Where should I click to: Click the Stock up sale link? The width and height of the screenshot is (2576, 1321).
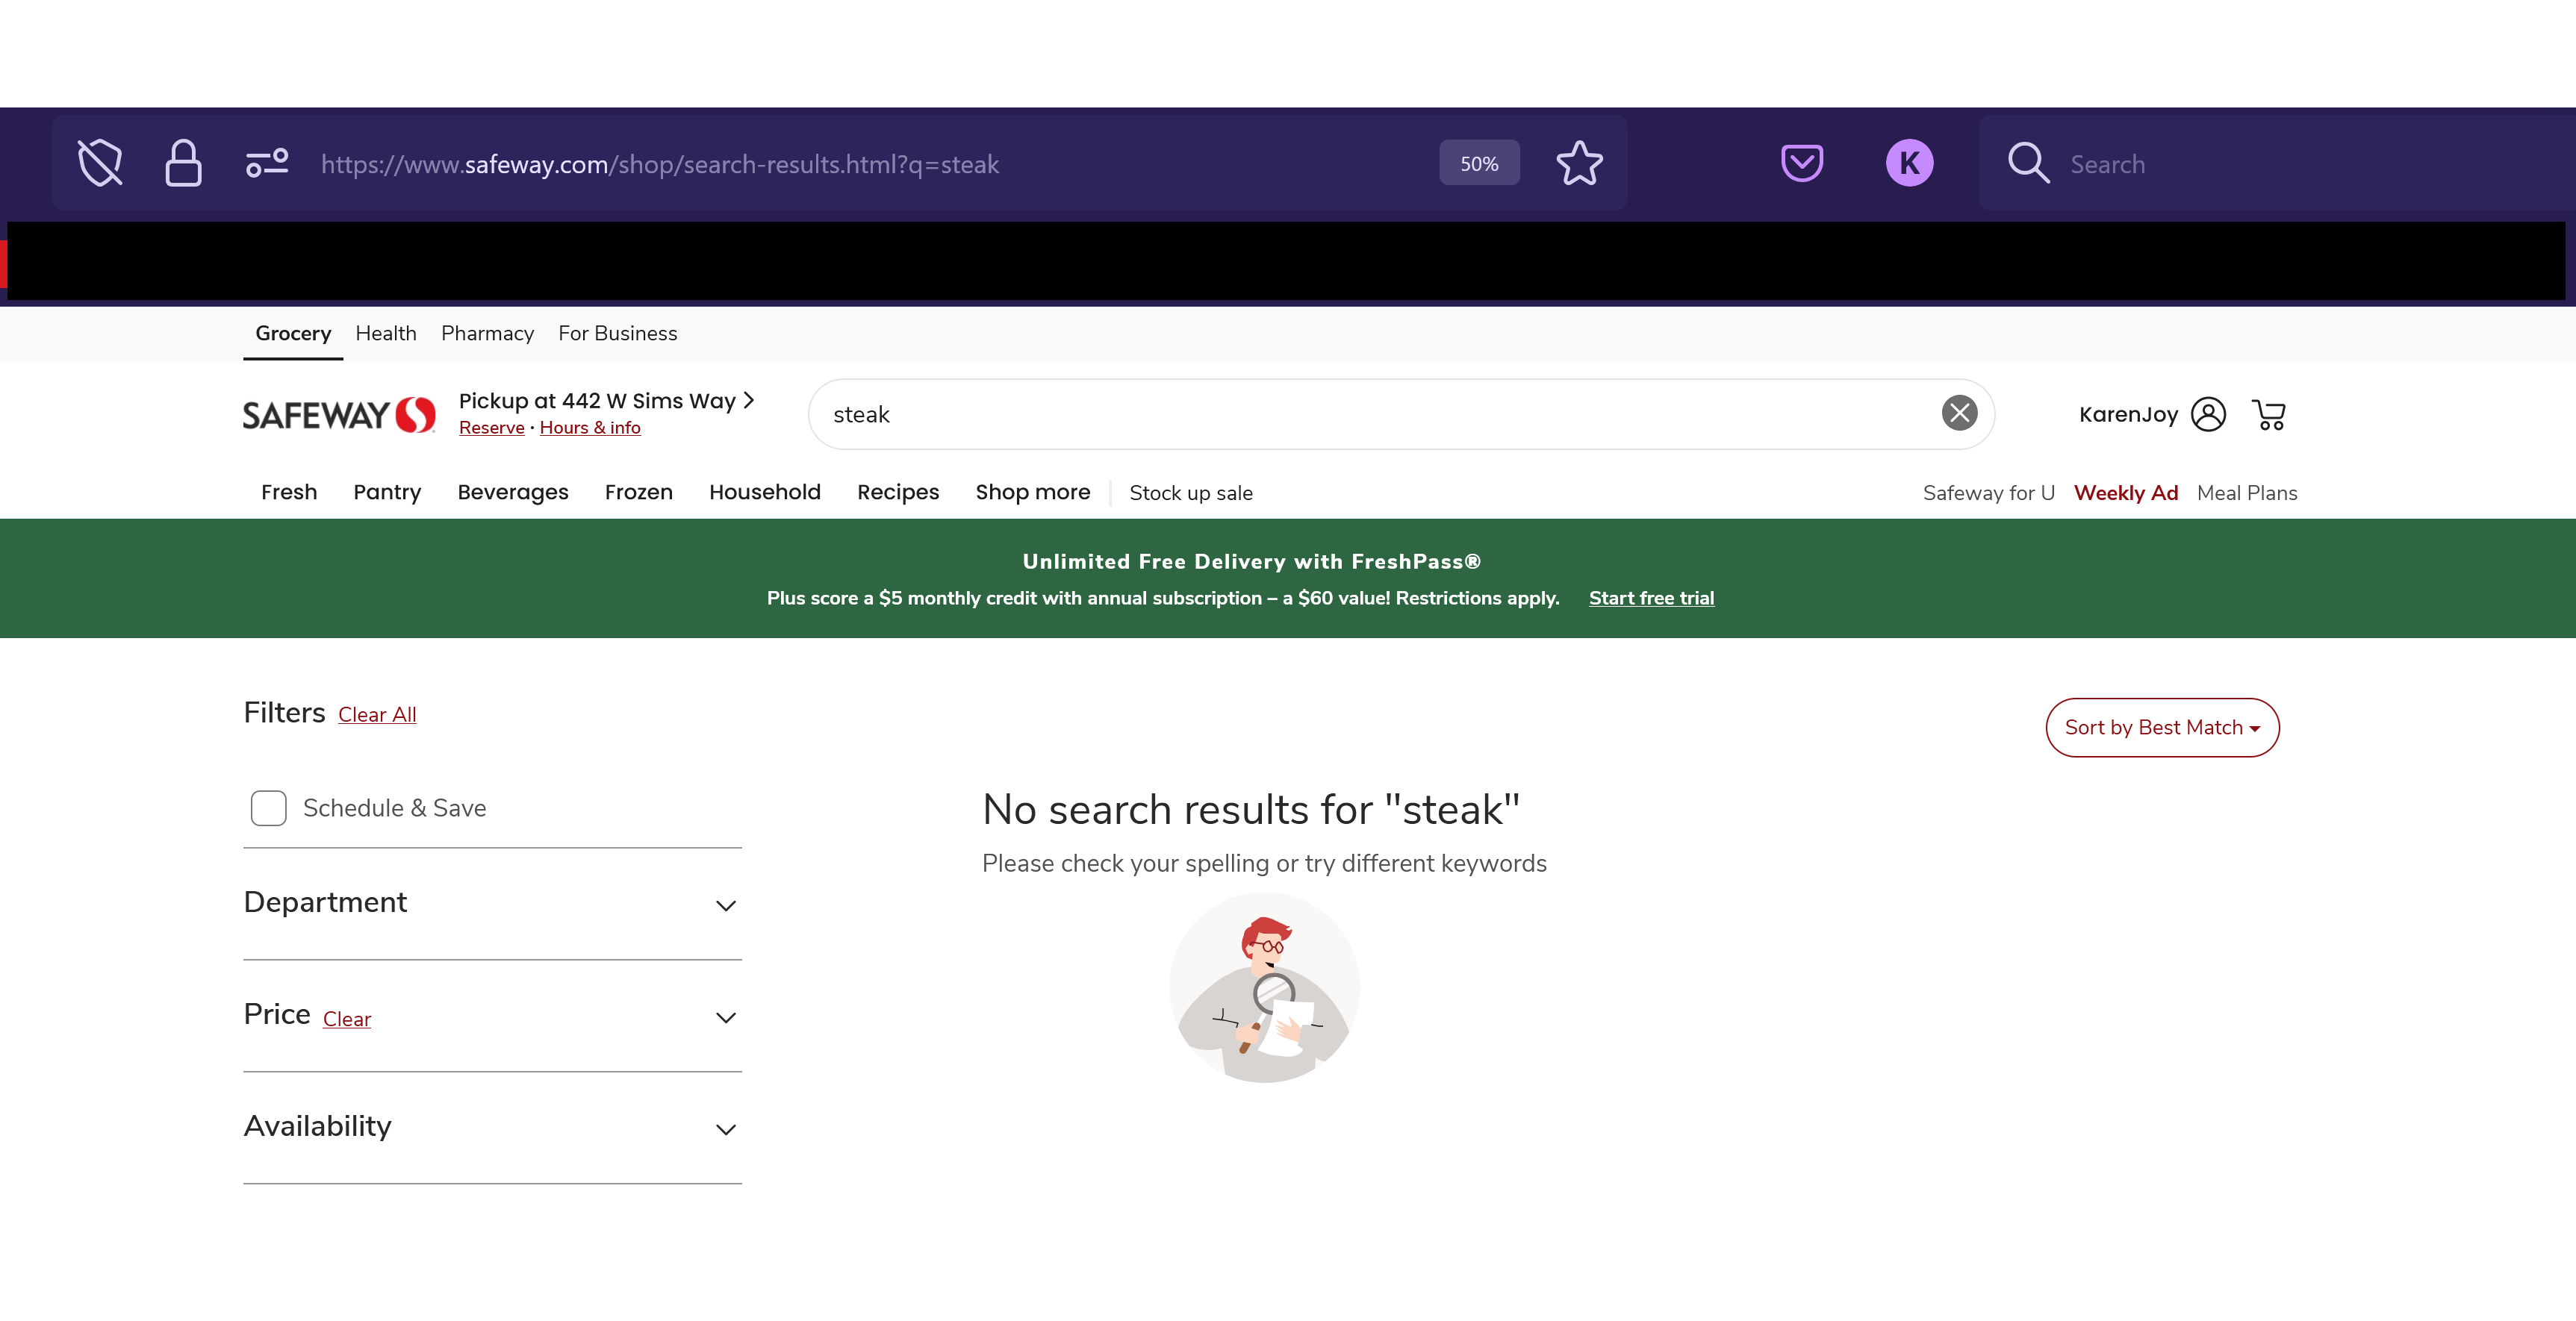point(1190,493)
